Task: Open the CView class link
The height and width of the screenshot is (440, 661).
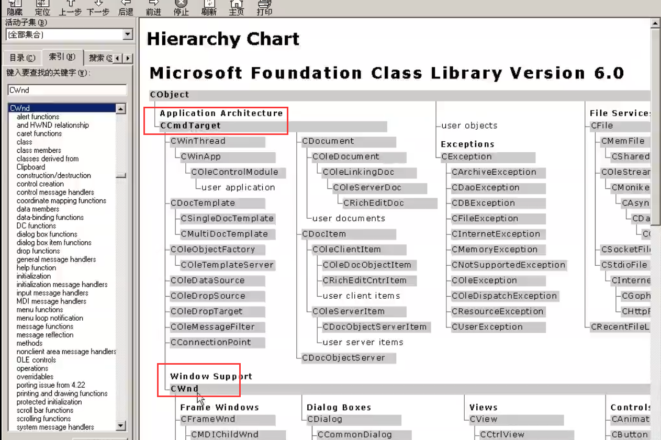Action: point(483,419)
